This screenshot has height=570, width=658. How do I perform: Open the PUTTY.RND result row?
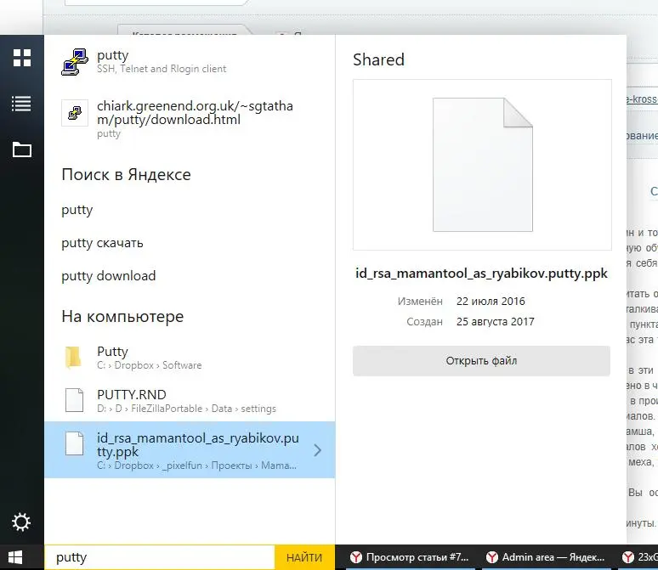tap(190, 400)
